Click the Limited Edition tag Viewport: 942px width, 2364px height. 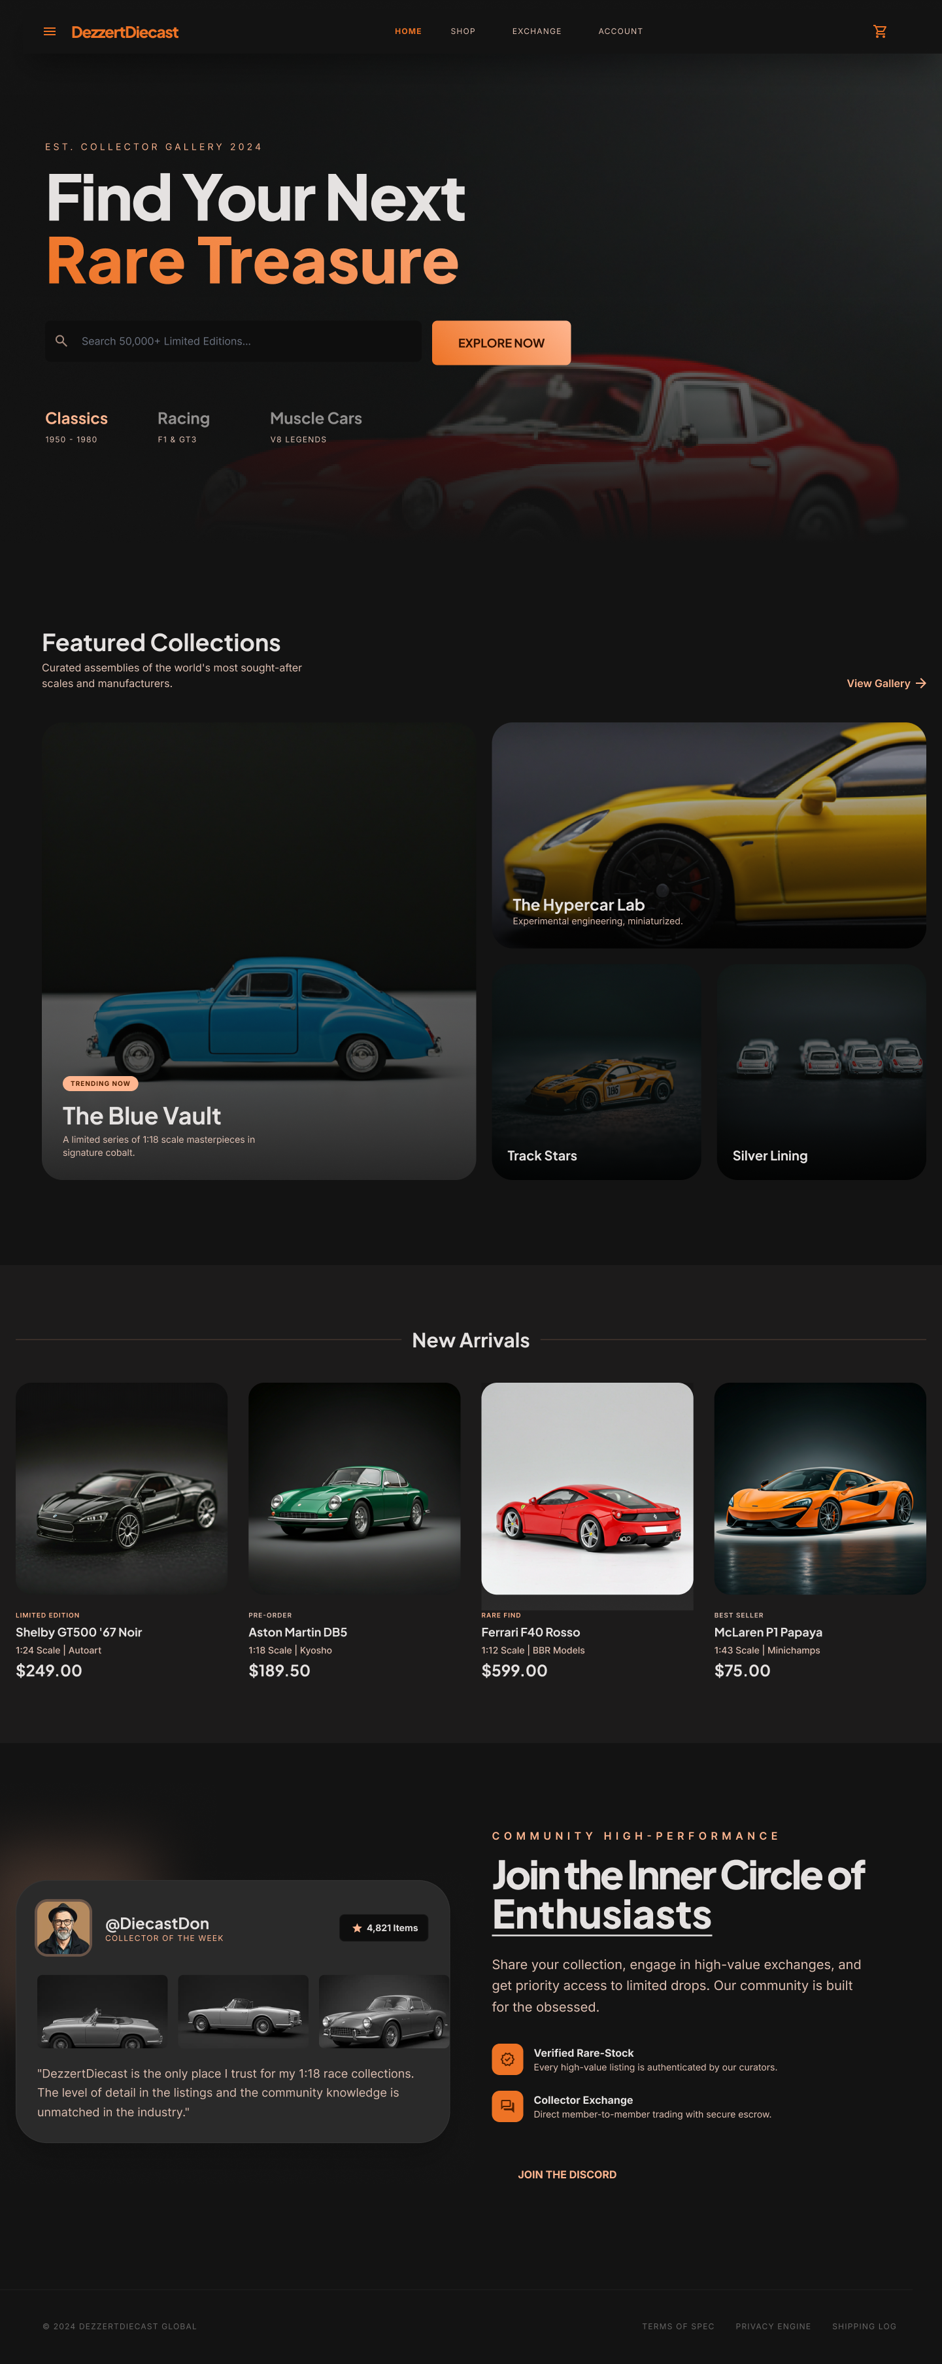click(x=48, y=1614)
